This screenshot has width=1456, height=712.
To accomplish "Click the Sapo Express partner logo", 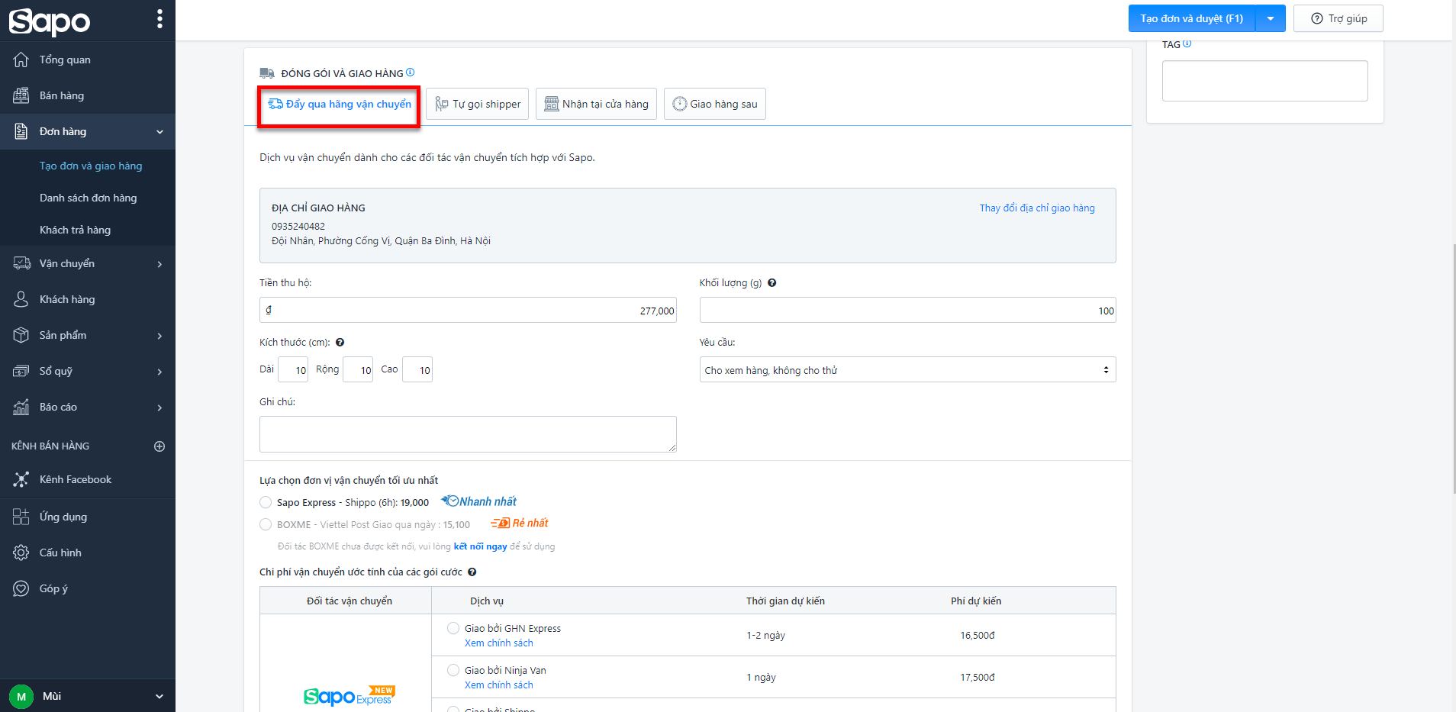I will [350, 695].
